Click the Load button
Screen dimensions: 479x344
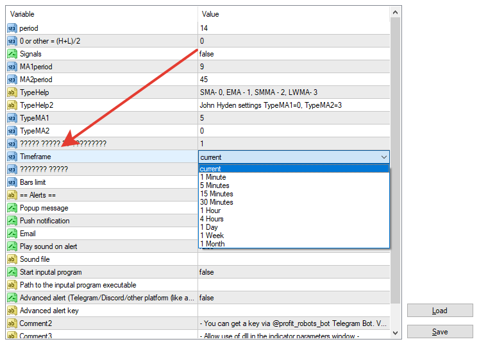440,311
